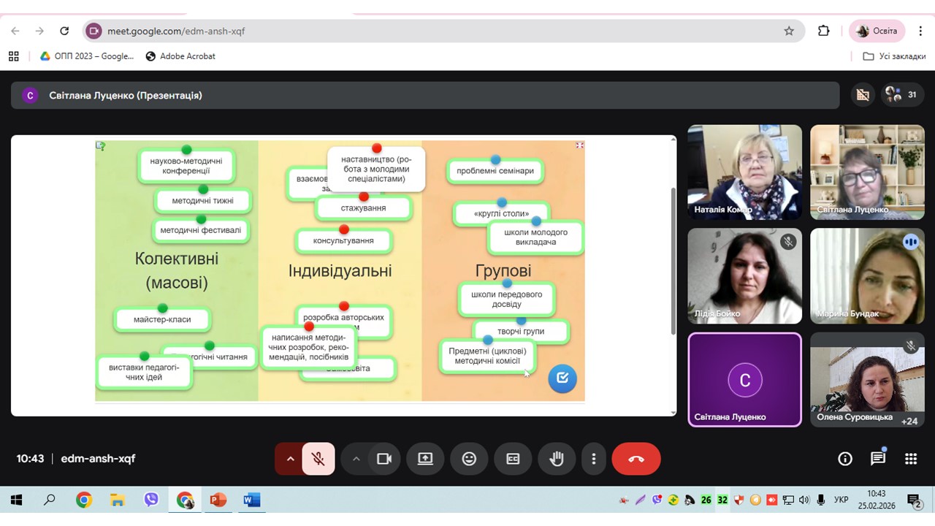Open meeting details info icon
935x526 pixels.
click(845, 459)
